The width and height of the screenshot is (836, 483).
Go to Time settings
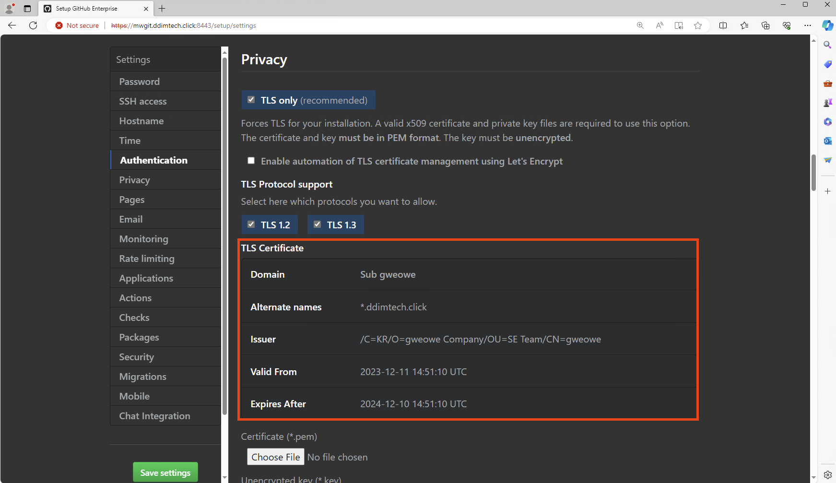coord(165,141)
